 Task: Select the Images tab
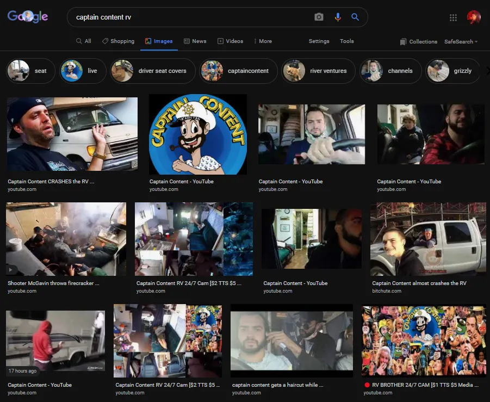click(x=159, y=41)
